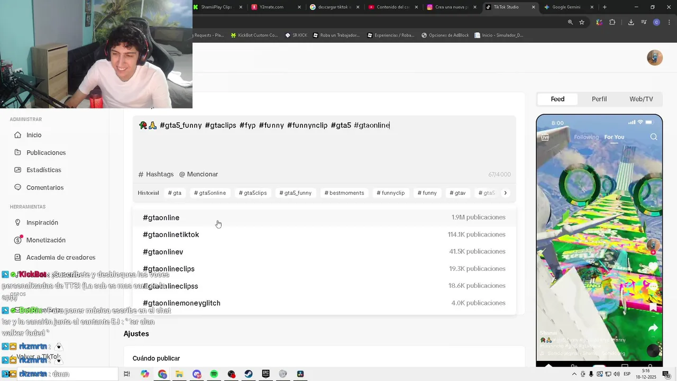Switch preview to Perfil tab
This screenshot has height=381, width=677.
tap(599, 99)
